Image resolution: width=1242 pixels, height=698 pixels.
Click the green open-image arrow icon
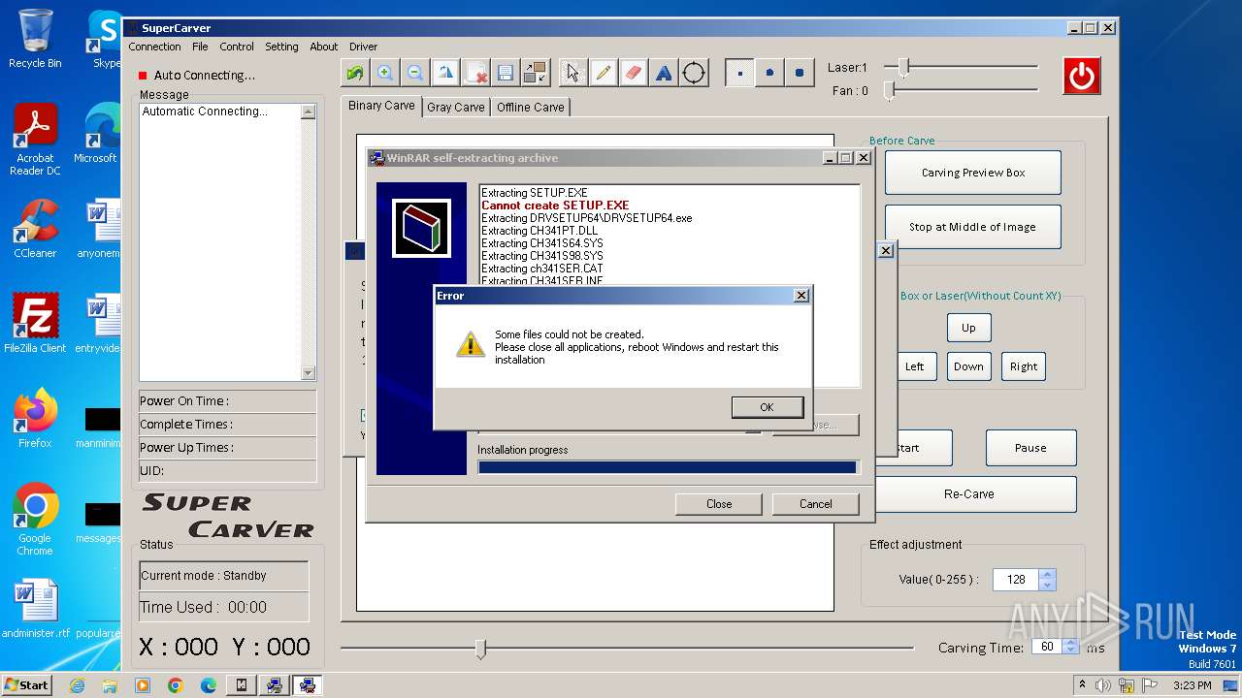355,73
